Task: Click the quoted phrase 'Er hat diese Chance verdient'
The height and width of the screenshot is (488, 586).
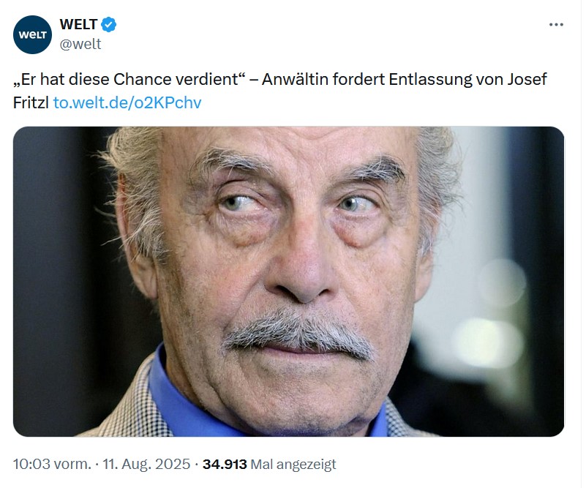Action: [x=129, y=79]
